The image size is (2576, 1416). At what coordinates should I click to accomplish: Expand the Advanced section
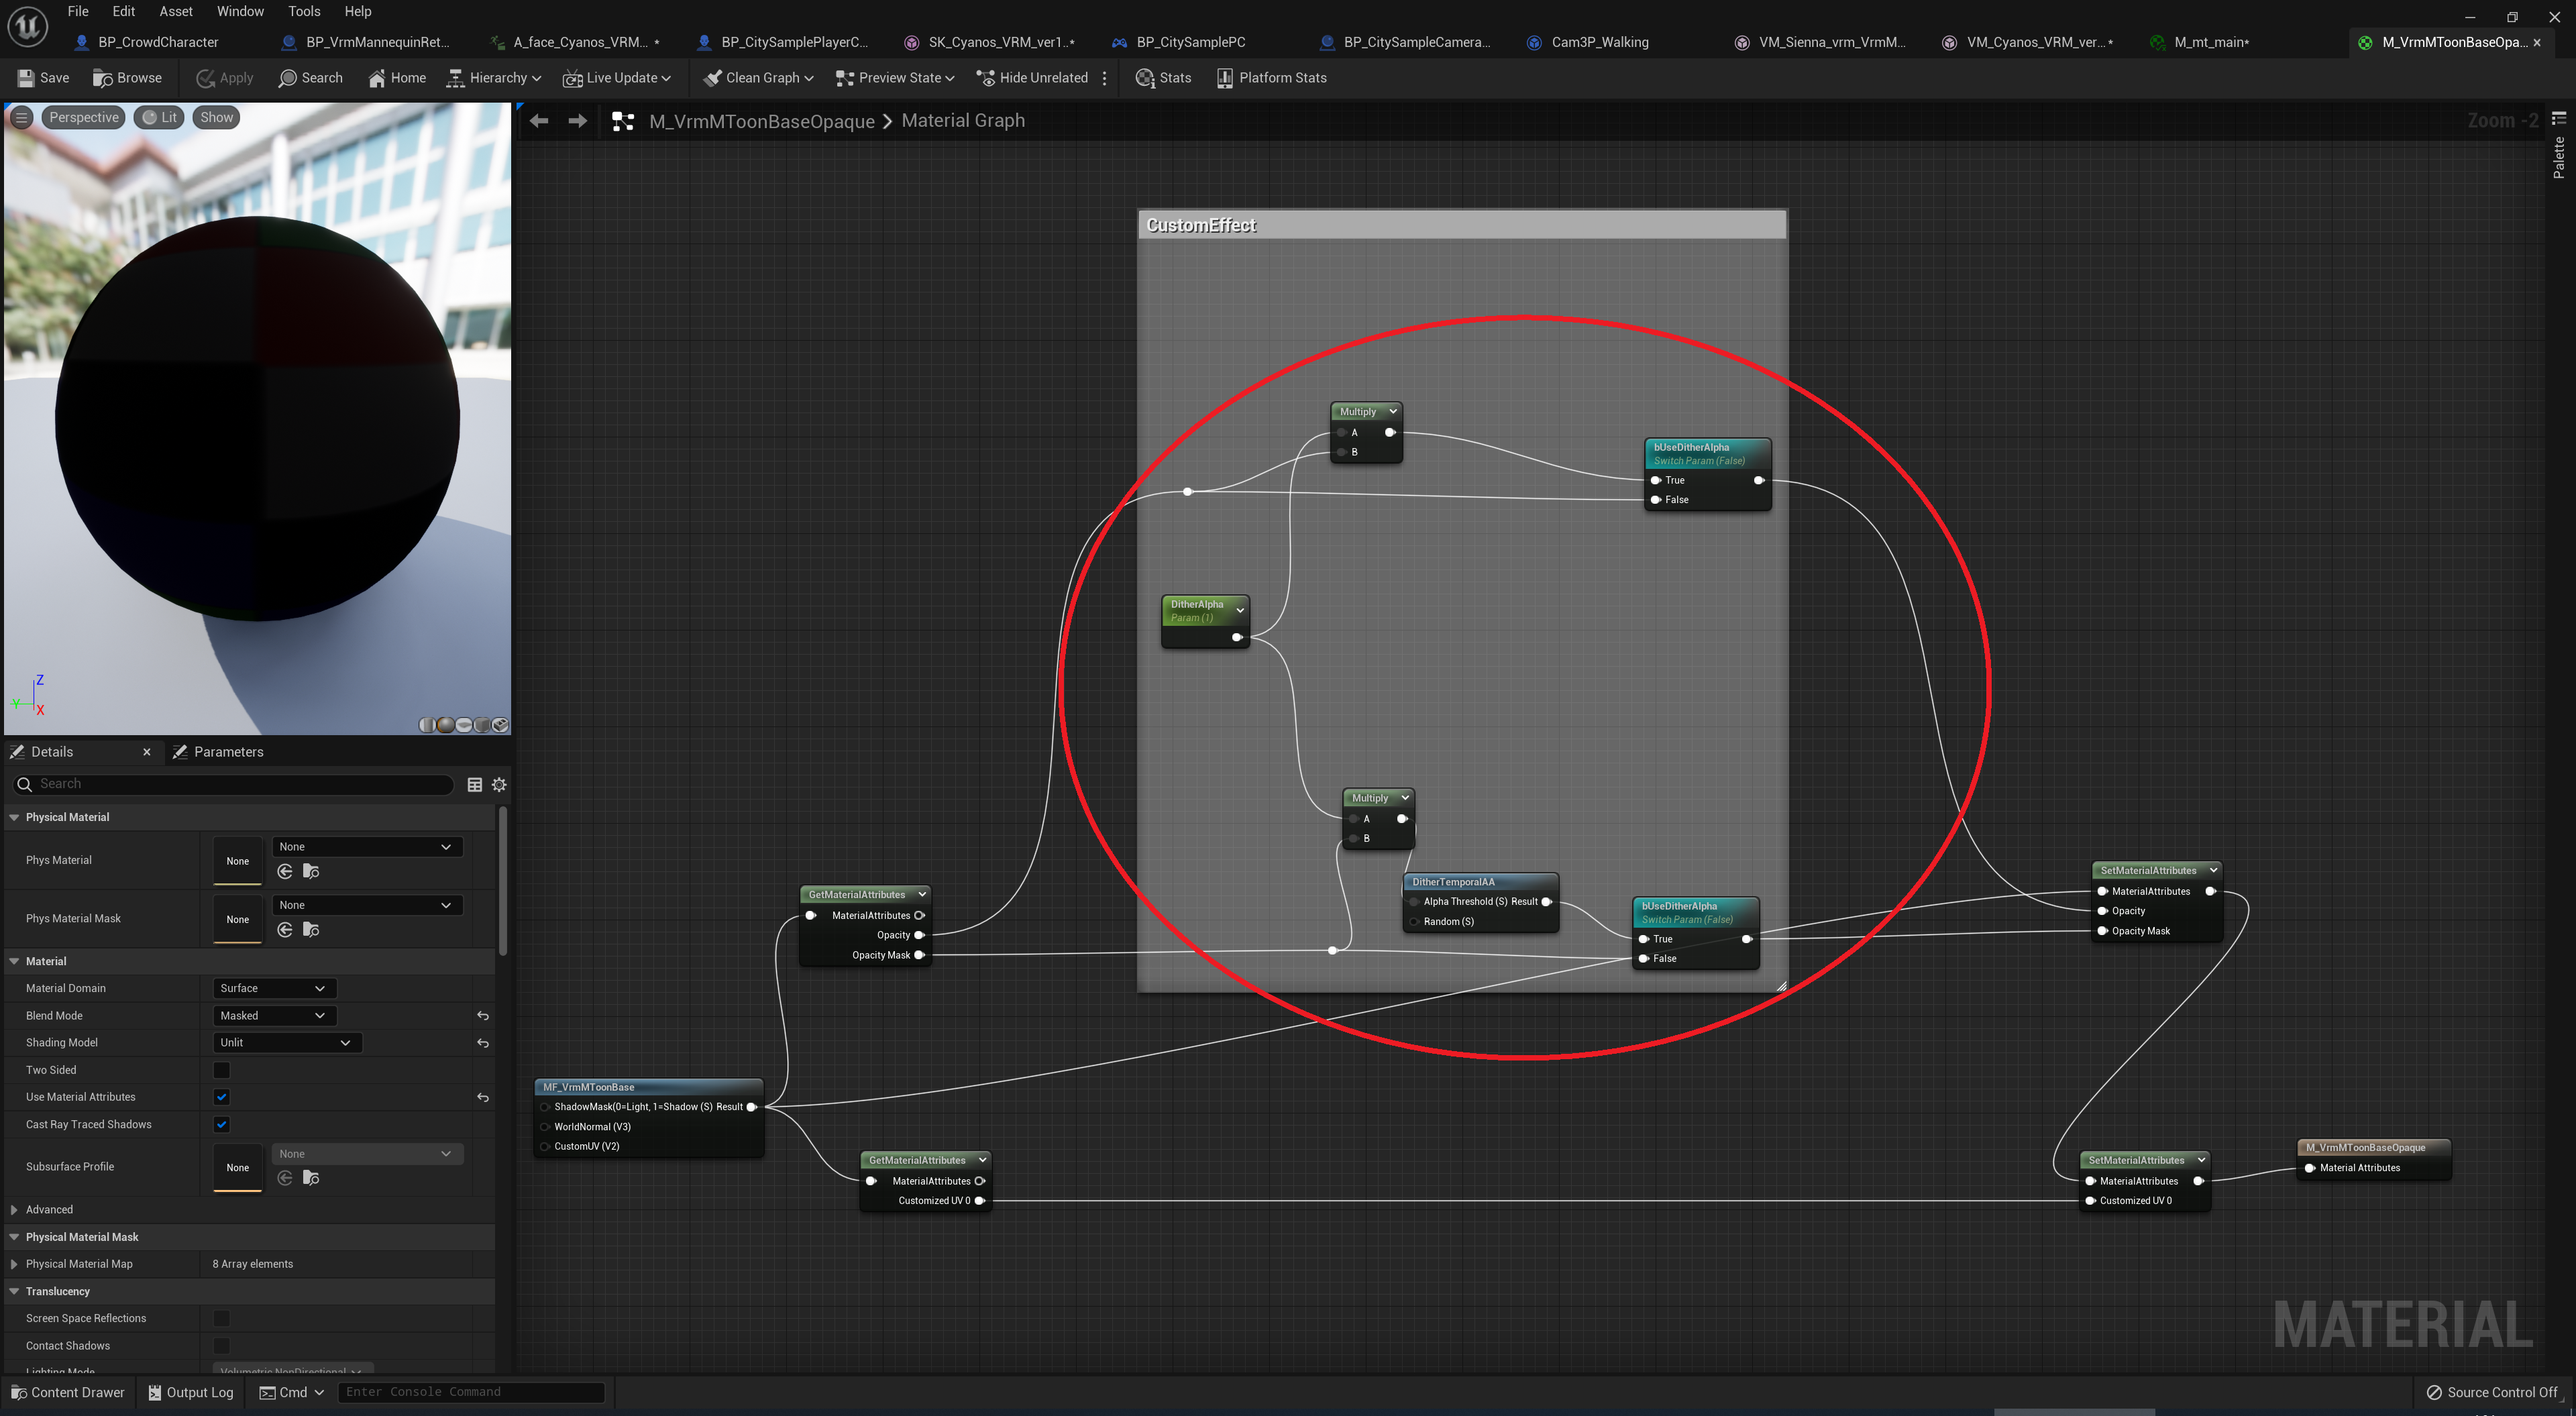[x=14, y=1210]
